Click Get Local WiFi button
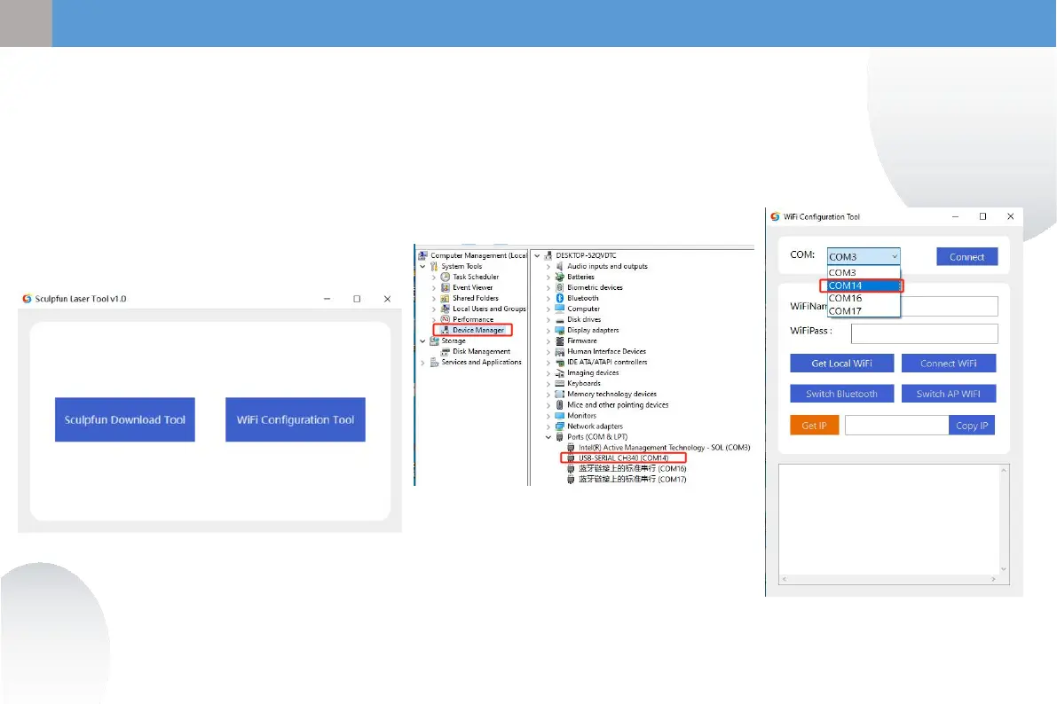Screen dimensions: 1057x704 (841, 364)
